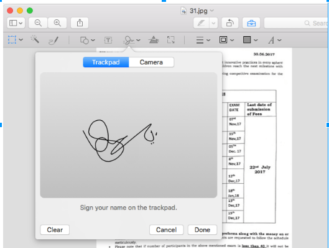Expand the line style dropdown arrow
Screen dimensions: 329x248
[x=208, y=40]
